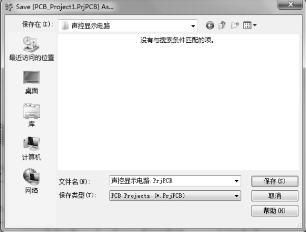
Task: Click the Altium icon in the title bar
Action: [x=9, y=7]
